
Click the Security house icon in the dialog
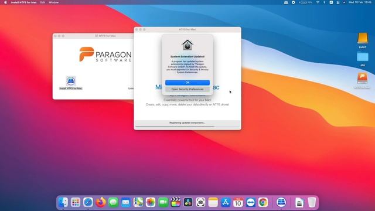point(187,45)
